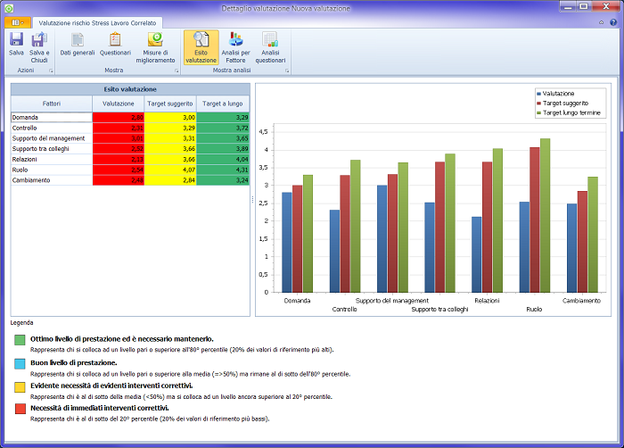
Task: Expand the Azioni group launcher
Action: click(51, 71)
